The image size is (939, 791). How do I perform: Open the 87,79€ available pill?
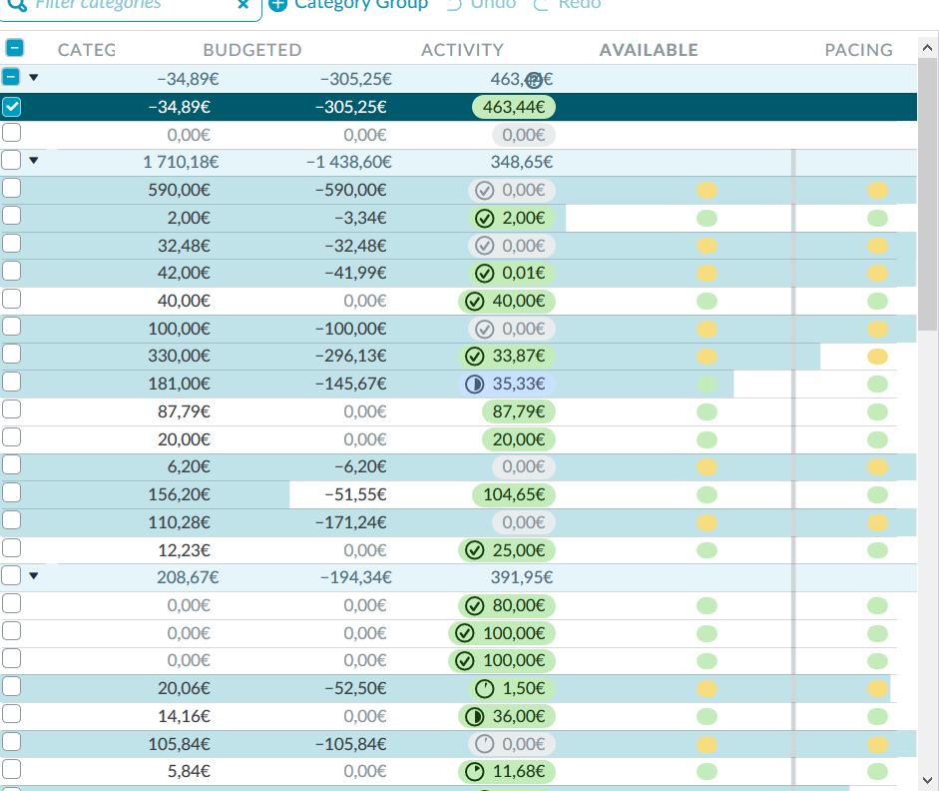(x=519, y=411)
